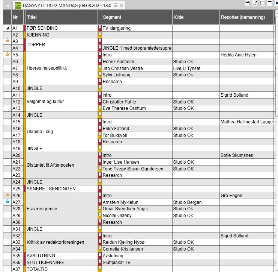The image size is (278, 272).
Task: Select the Ukraina i krig story title
Action: (62, 132)
